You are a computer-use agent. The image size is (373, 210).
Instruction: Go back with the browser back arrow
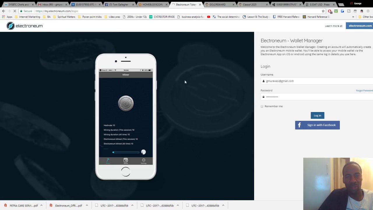[3, 11]
